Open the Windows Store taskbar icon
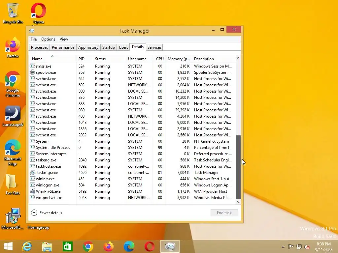338x253 pixels. 67,246
